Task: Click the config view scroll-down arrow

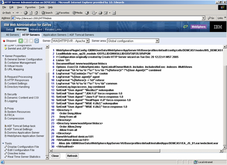Action: (225, 147)
